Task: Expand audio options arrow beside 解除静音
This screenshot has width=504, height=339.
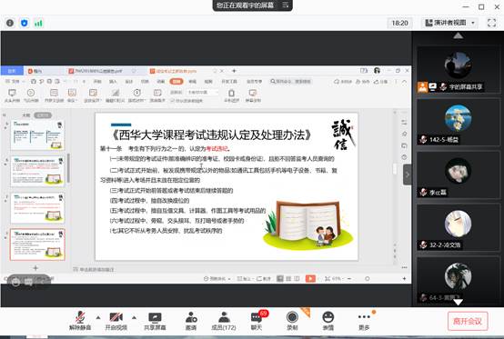Action: [98, 318]
